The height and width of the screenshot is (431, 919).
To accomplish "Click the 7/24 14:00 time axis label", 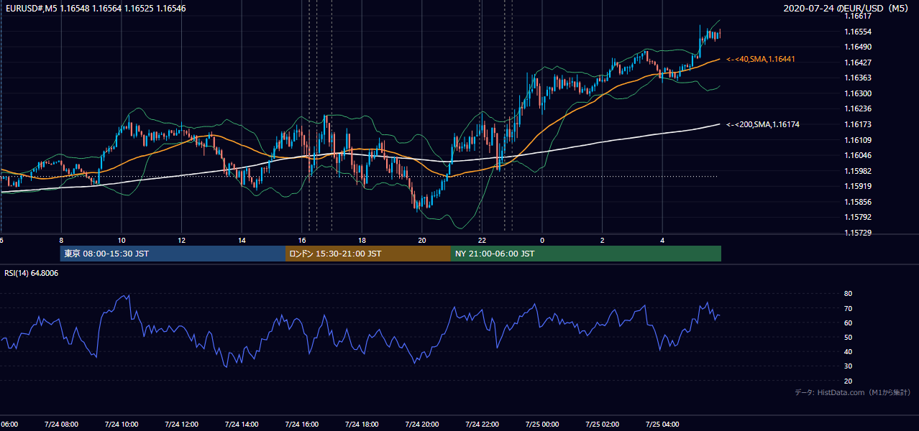I will 241,424.
